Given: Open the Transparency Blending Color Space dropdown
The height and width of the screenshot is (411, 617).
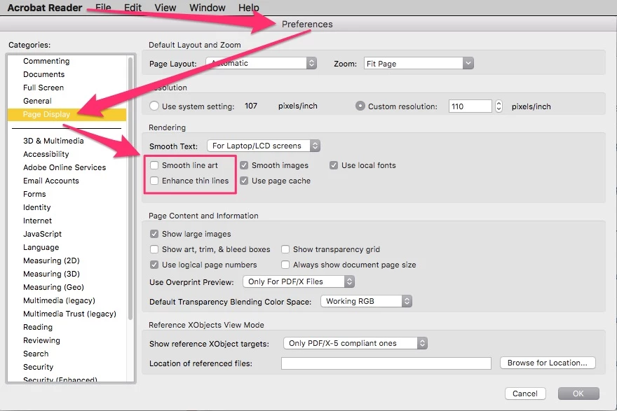Looking at the screenshot, I should pos(366,301).
